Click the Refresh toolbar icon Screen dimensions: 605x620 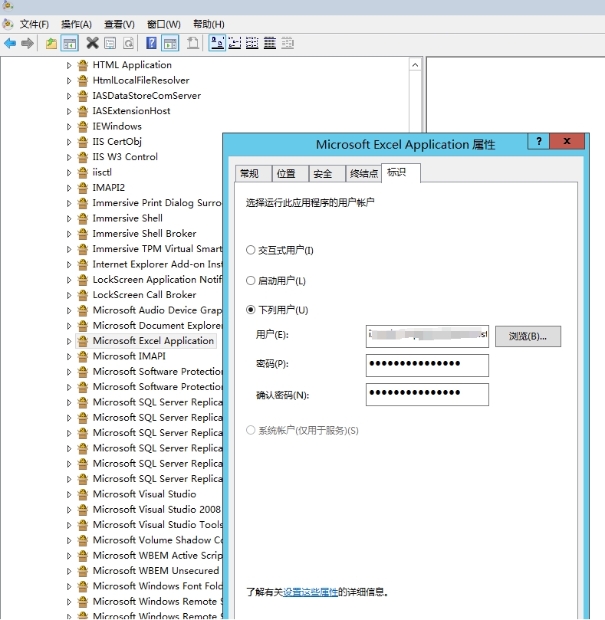click(129, 43)
